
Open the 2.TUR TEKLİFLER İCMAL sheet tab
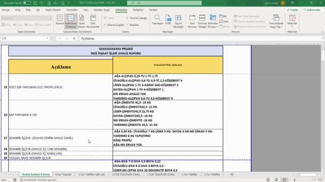coord(126,174)
